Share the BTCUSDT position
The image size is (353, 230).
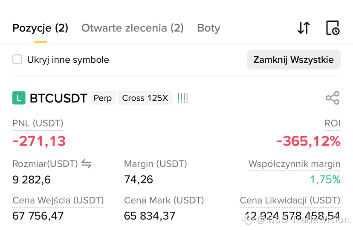pos(333,98)
